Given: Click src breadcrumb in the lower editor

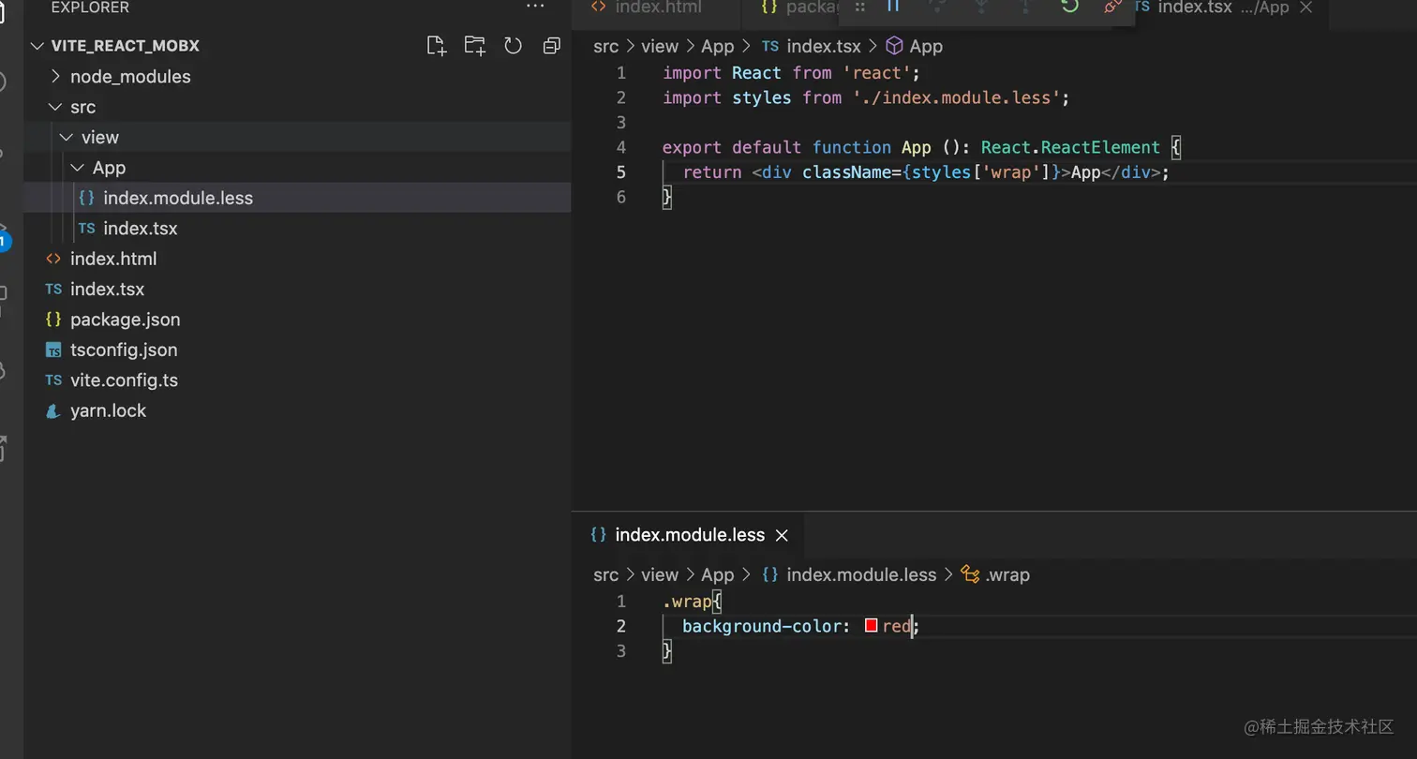Looking at the screenshot, I should pos(605,575).
